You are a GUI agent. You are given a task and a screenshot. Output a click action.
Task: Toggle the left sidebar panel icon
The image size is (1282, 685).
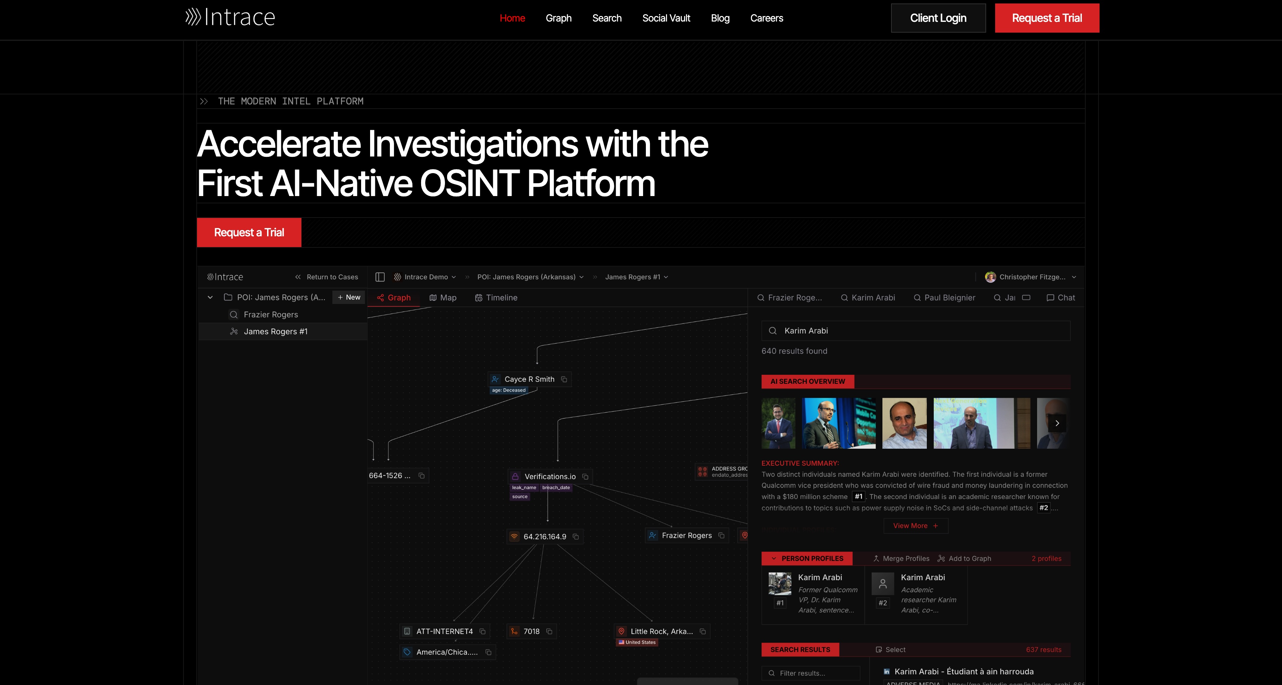pyautogui.click(x=380, y=277)
